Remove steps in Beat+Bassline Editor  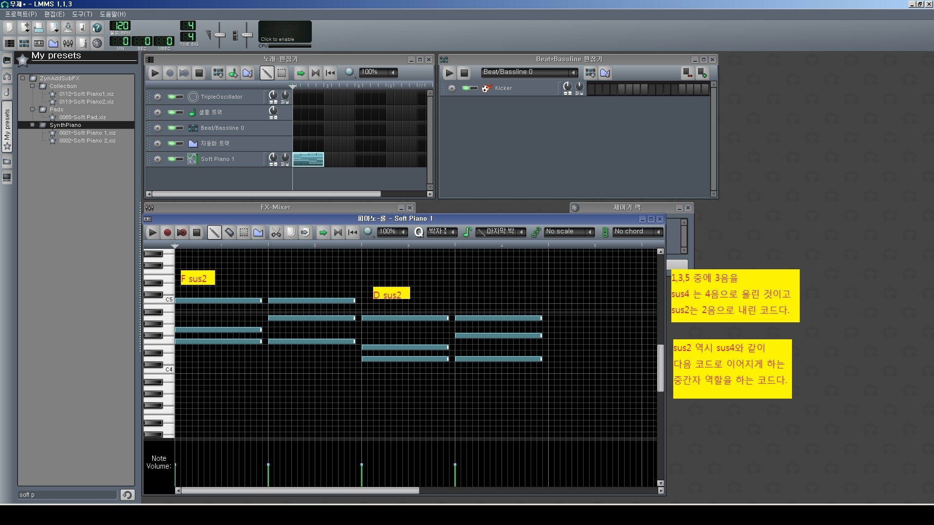[687, 73]
